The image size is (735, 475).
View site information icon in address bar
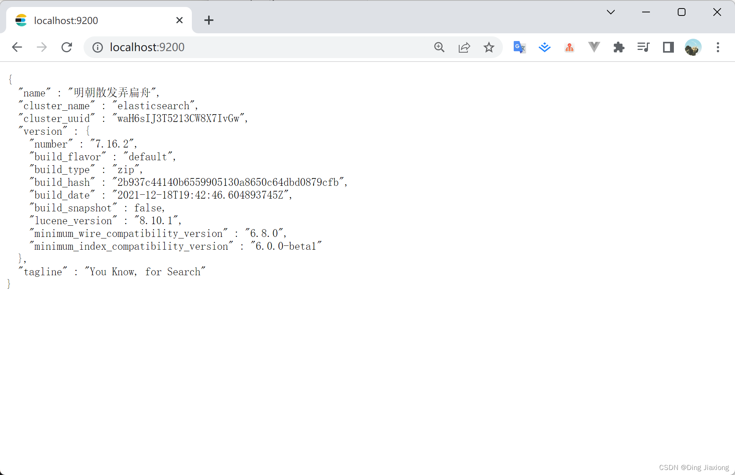coord(97,47)
